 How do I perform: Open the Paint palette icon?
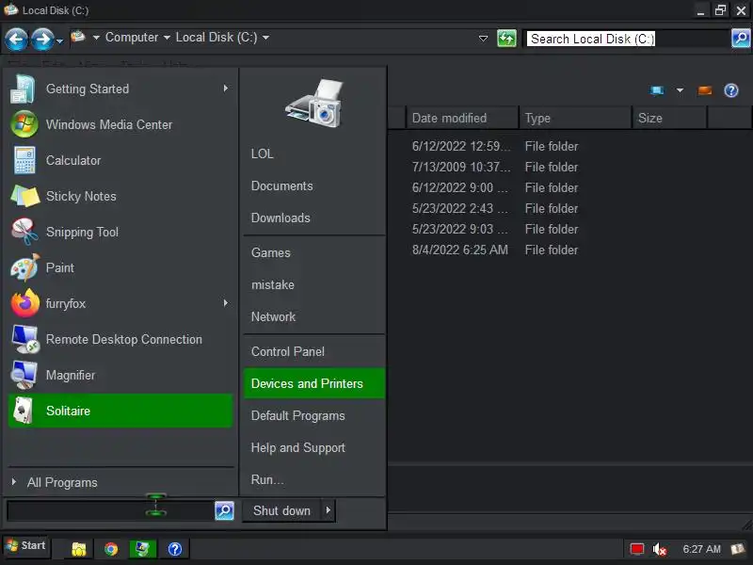(25, 267)
